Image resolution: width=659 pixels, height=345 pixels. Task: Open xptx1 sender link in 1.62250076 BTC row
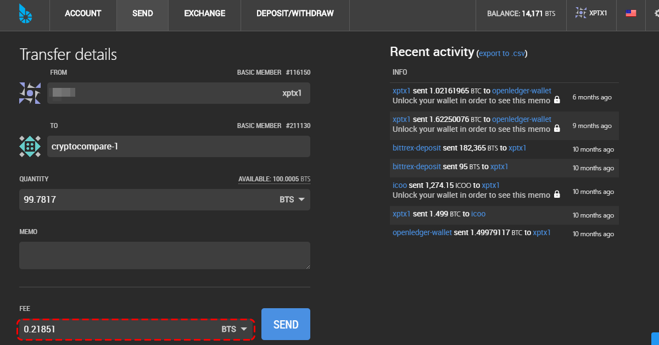(401, 119)
